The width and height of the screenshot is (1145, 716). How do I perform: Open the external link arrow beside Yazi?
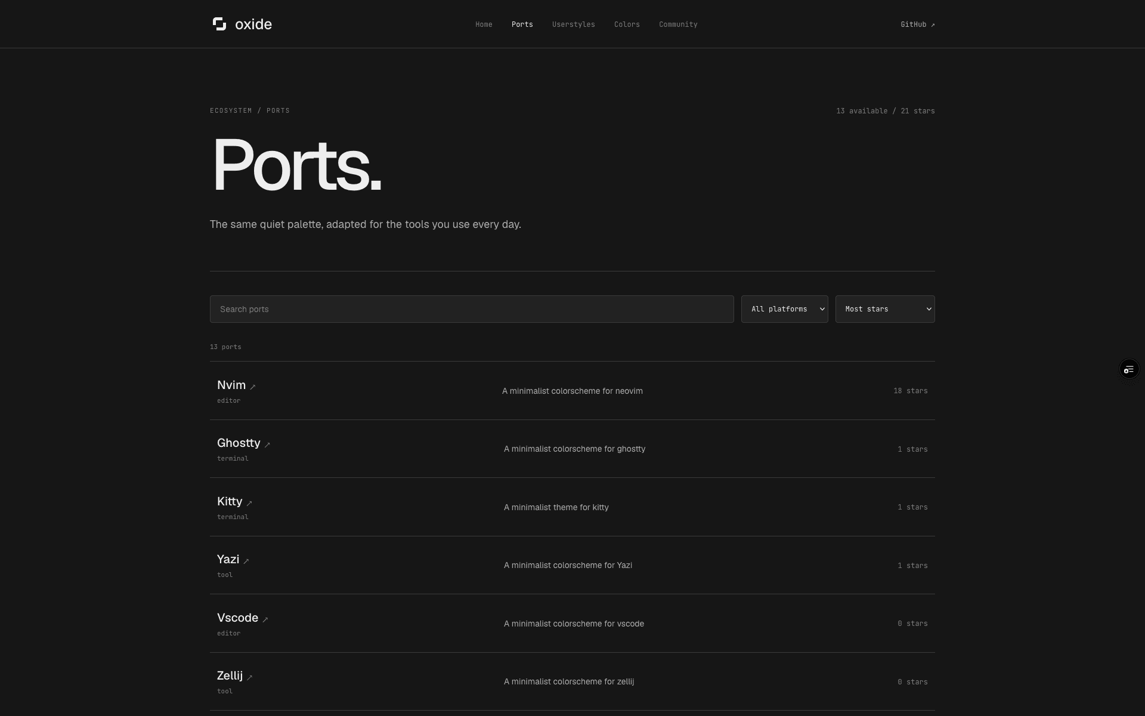coord(246,561)
